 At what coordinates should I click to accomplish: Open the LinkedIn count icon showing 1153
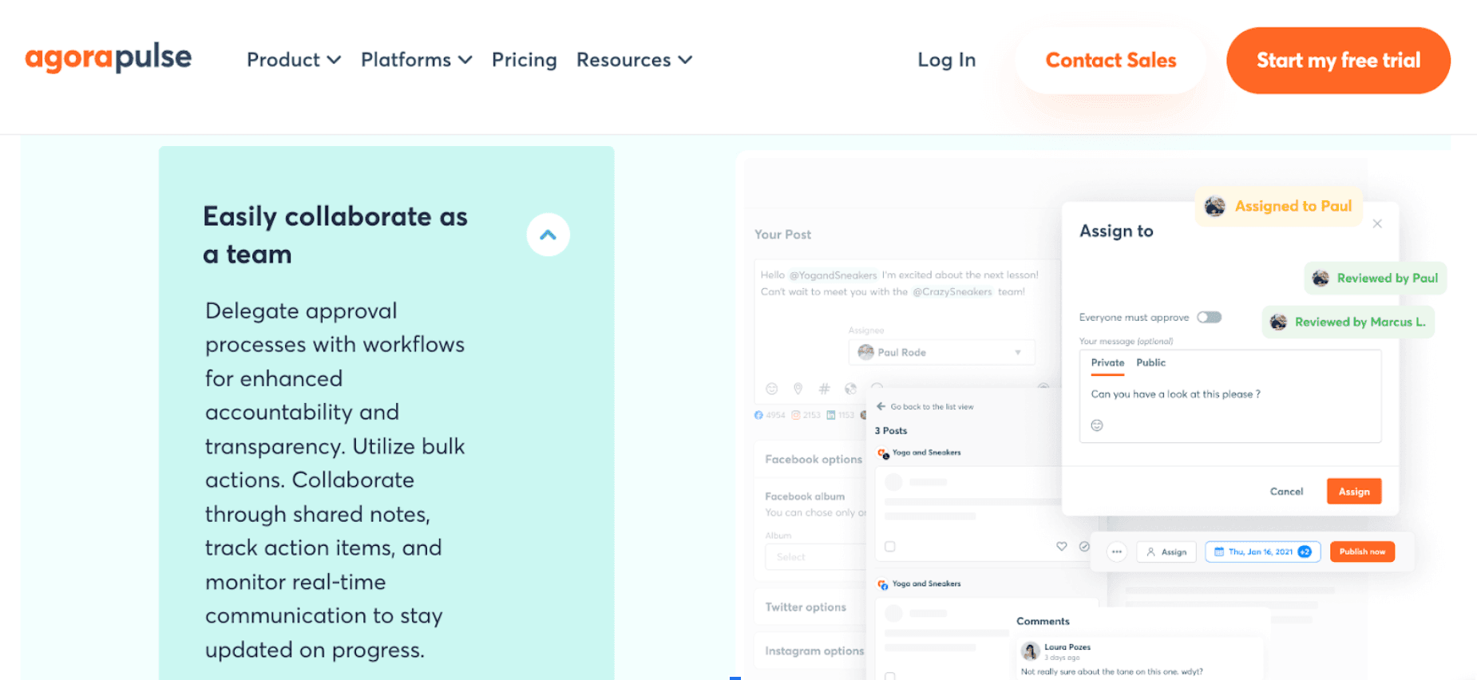[x=831, y=415]
